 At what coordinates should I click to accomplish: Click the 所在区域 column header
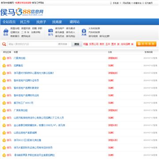point(7,52)
